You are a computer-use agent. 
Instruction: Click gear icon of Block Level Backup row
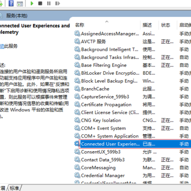(77, 81)
